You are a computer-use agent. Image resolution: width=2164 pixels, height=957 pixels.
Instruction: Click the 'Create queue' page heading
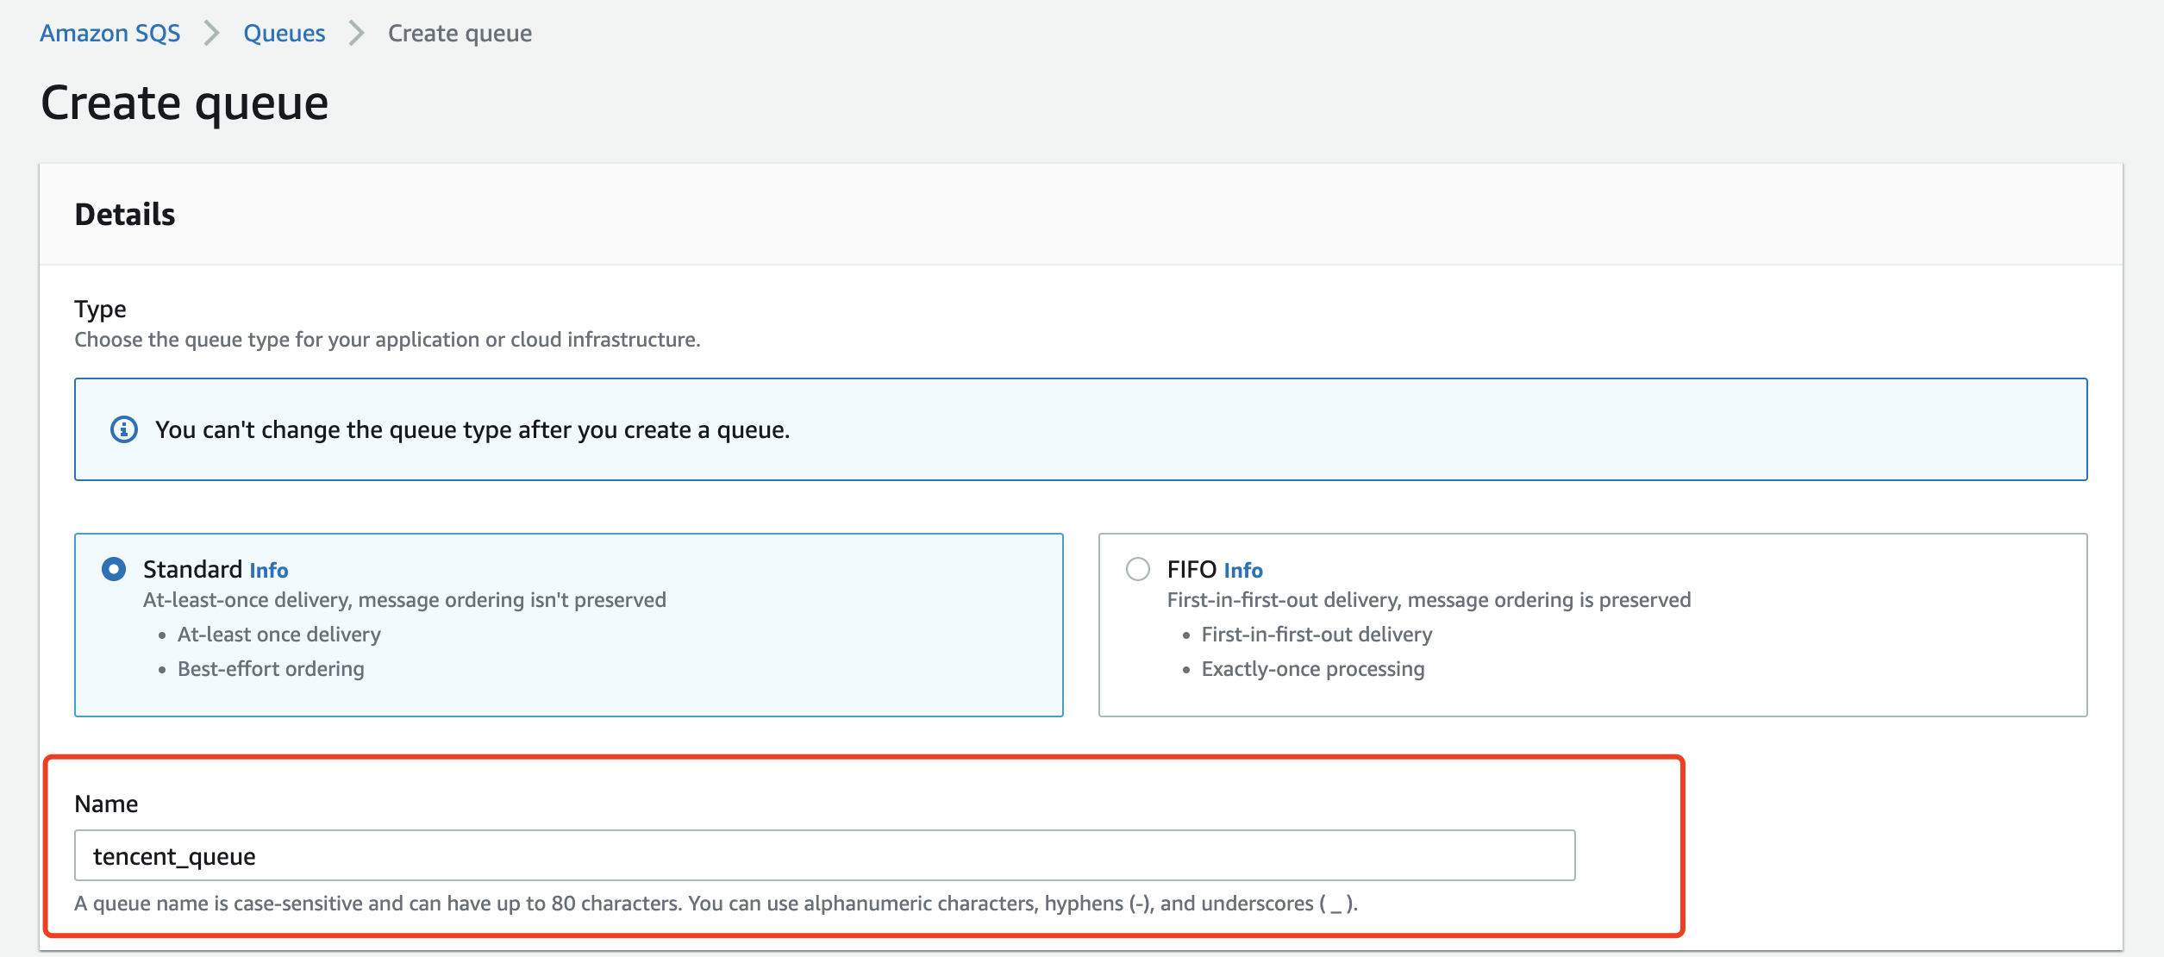185,103
